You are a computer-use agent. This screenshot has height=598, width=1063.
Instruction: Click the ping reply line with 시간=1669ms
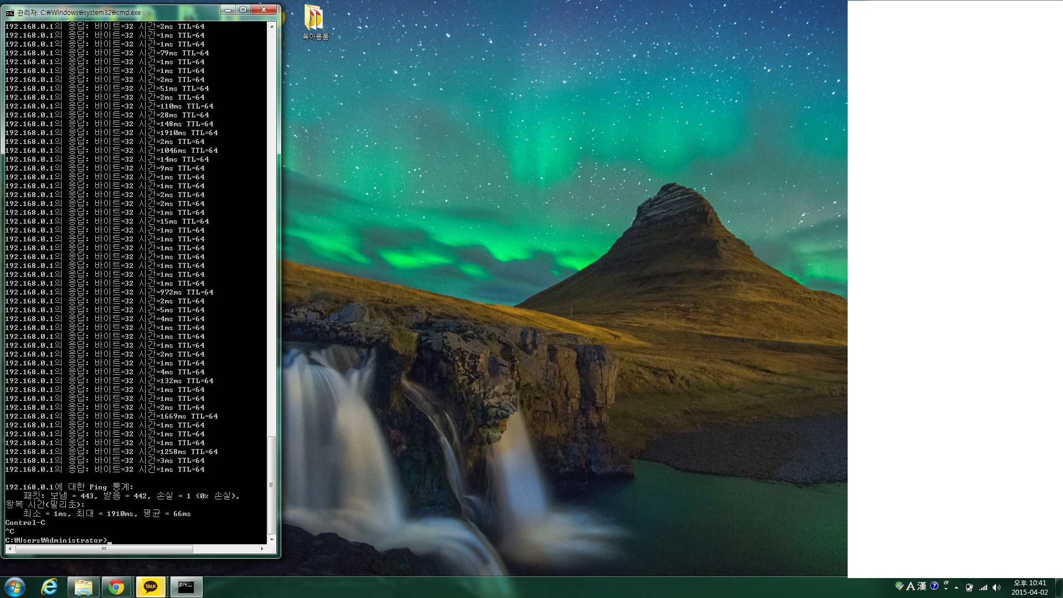coord(111,416)
